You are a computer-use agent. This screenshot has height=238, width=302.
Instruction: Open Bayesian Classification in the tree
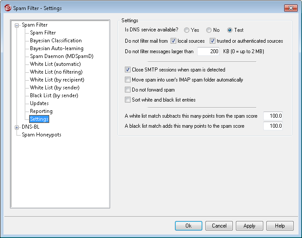click(x=56, y=41)
